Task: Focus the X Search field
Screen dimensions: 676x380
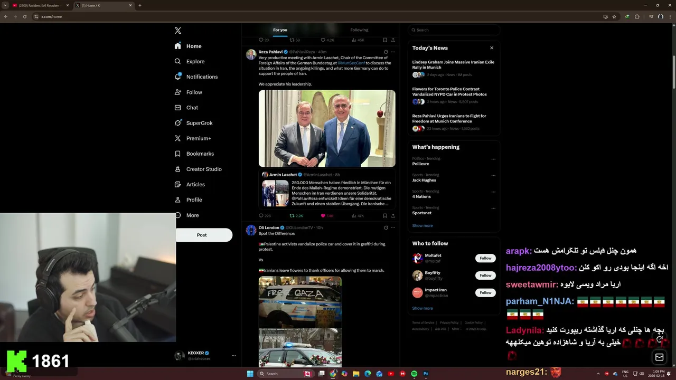Action: pos(454,30)
